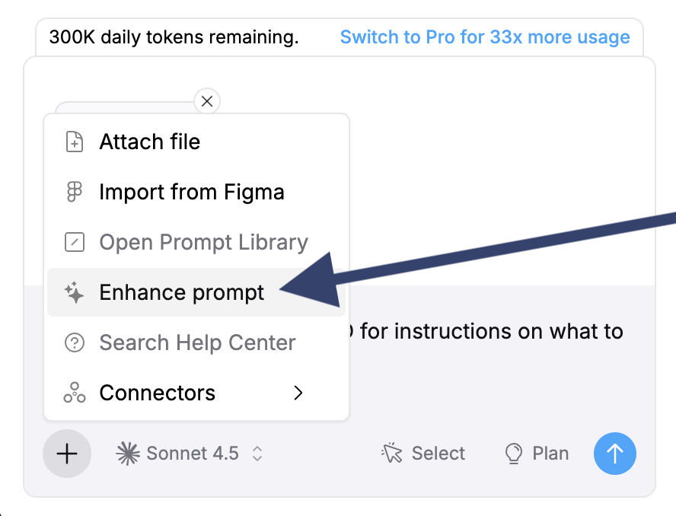
Task: Click the Attach file document icon
Action: (x=74, y=142)
